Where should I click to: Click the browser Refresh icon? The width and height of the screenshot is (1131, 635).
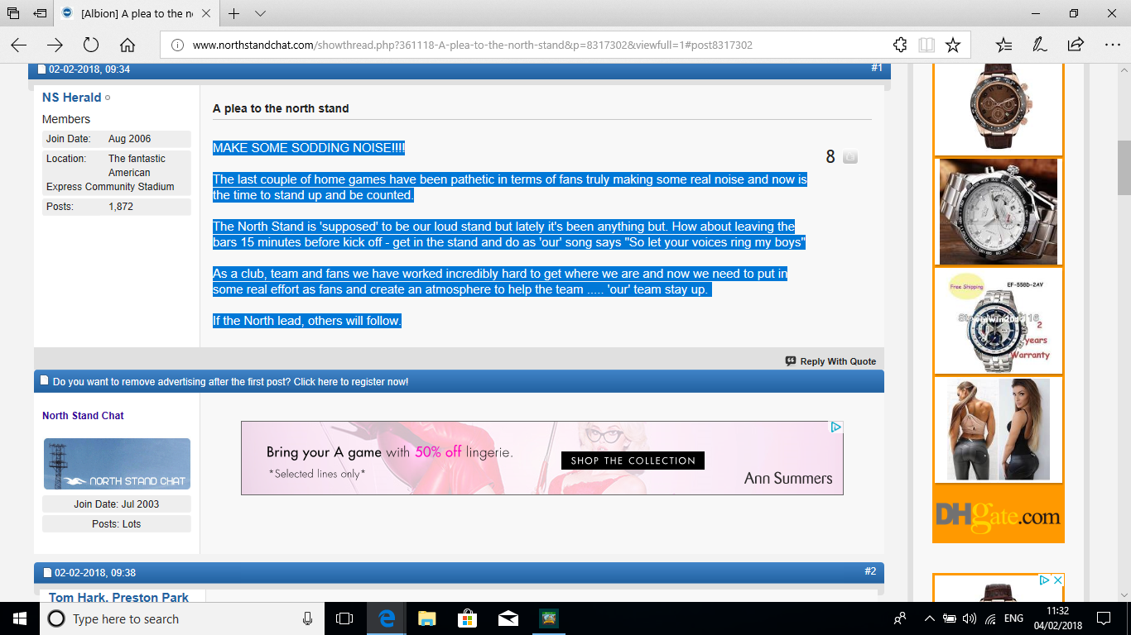click(x=91, y=45)
